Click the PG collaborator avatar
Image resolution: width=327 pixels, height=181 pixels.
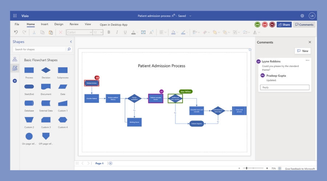coord(272,25)
